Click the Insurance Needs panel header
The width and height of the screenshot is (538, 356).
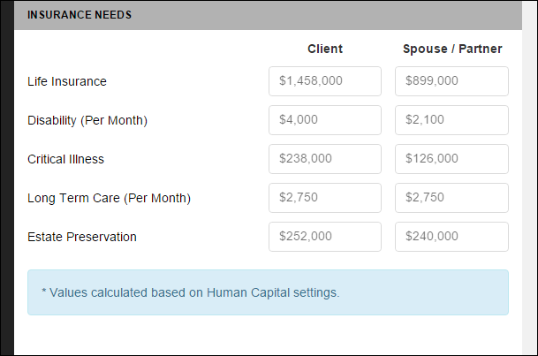pos(80,16)
